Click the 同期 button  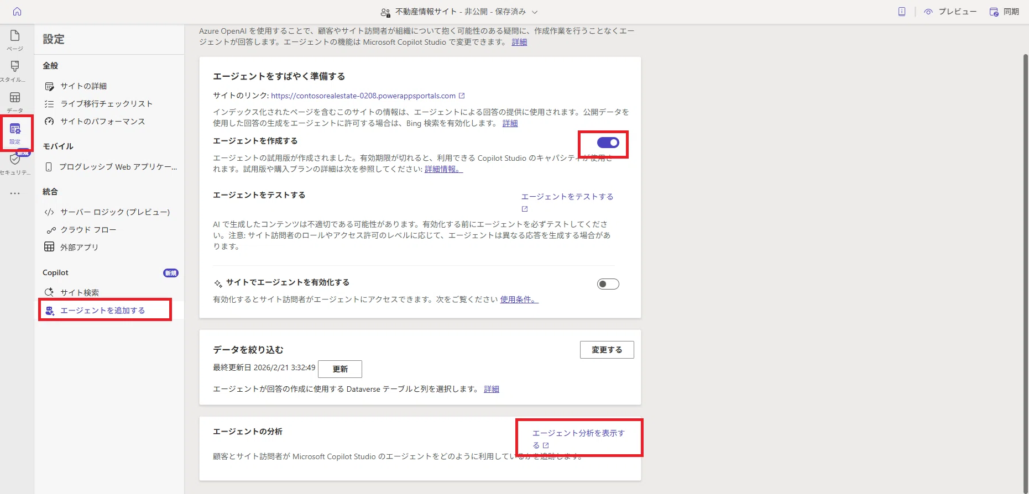click(x=1004, y=12)
